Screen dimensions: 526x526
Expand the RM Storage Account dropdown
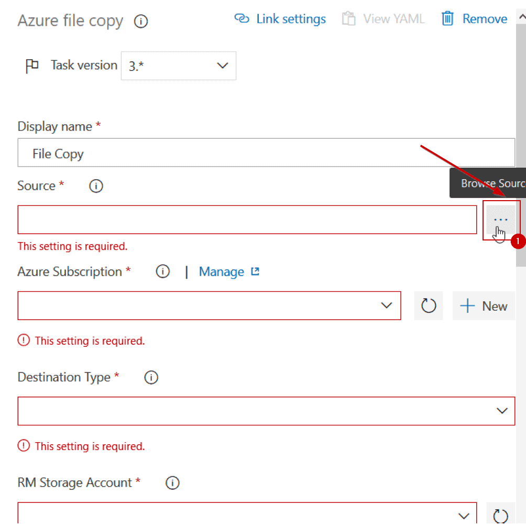[x=247, y=514]
